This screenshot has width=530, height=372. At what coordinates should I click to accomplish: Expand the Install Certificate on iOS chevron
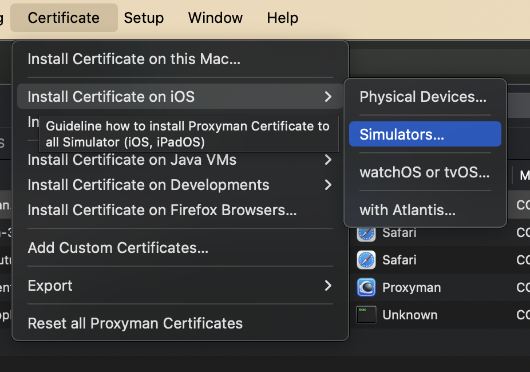pyautogui.click(x=328, y=97)
